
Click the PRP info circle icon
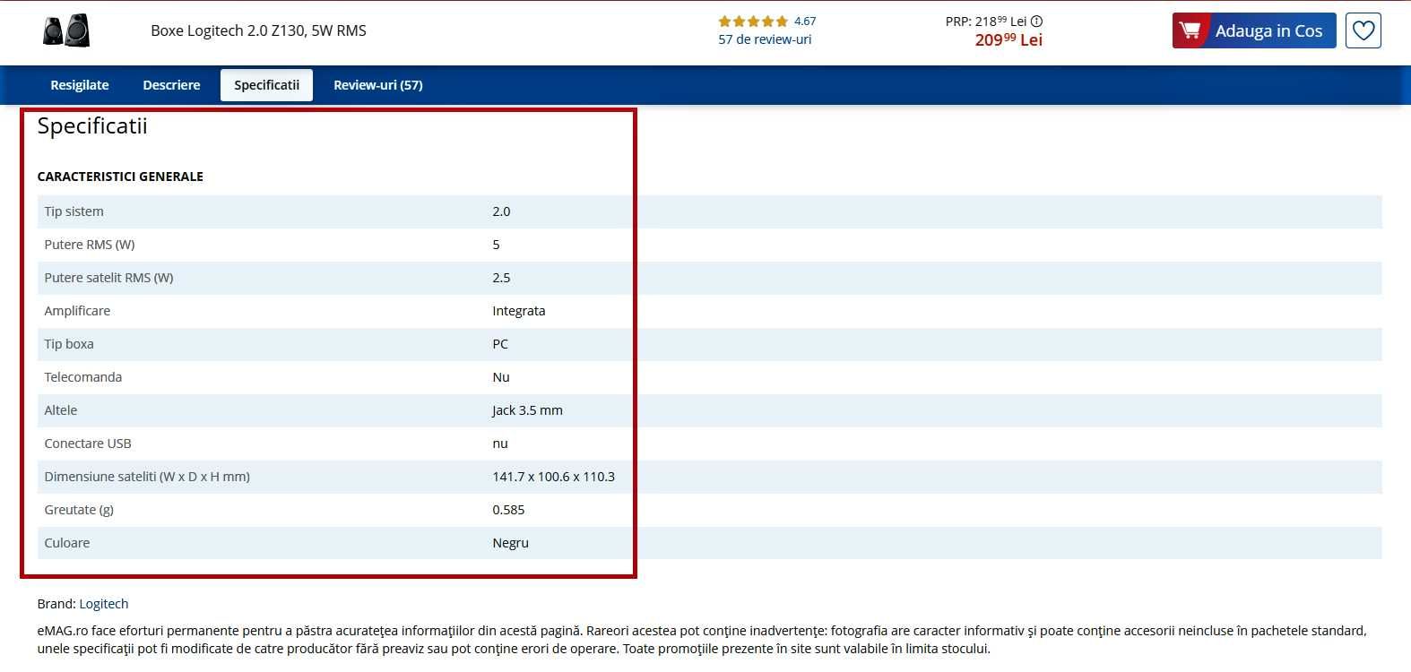tap(1036, 22)
